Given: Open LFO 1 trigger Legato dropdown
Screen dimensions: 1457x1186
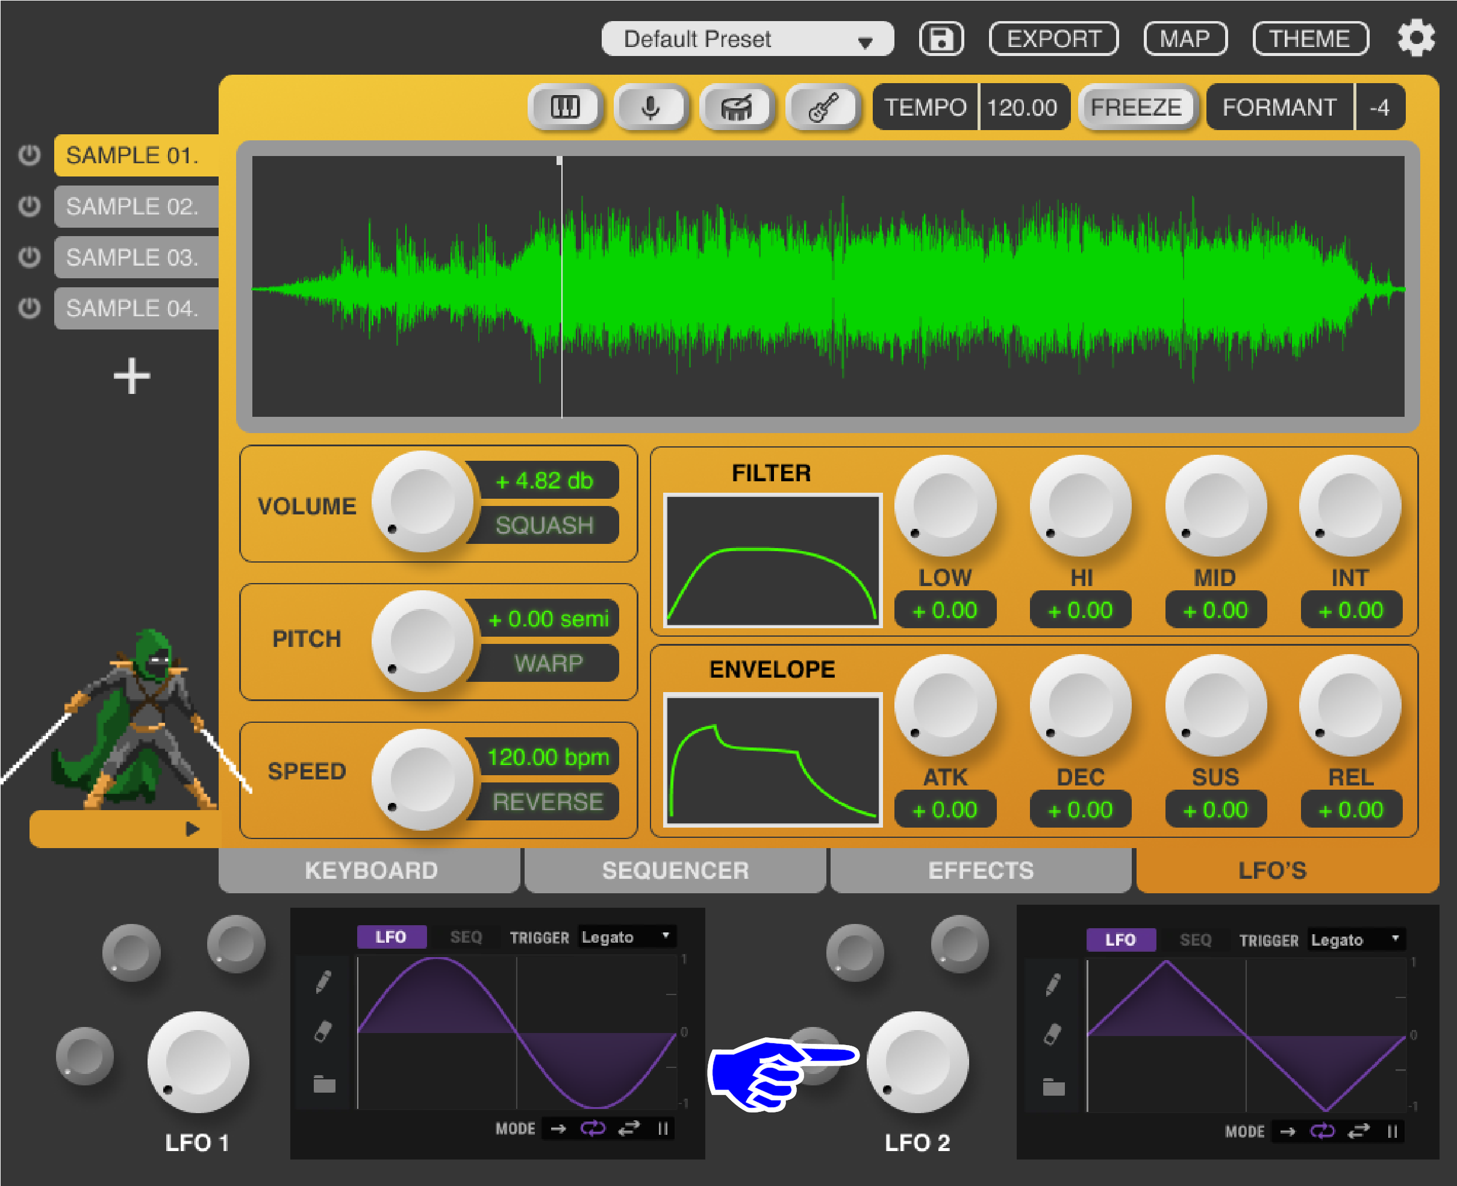Looking at the screenshot, I should 626,937.
